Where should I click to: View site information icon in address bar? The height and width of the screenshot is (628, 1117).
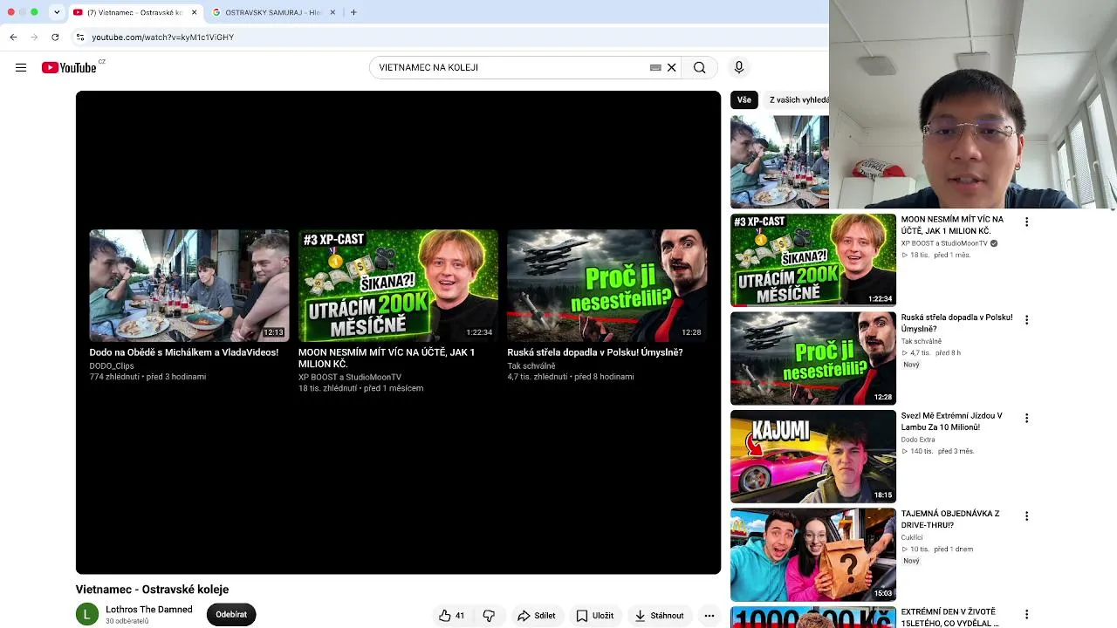80,37
